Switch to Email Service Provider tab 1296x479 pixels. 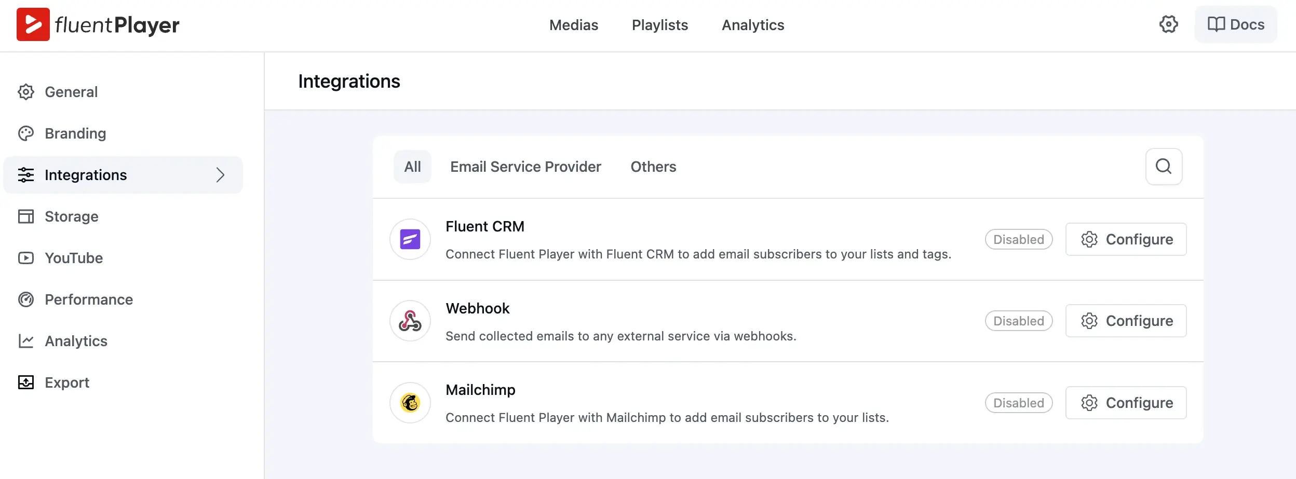point(525,167)
